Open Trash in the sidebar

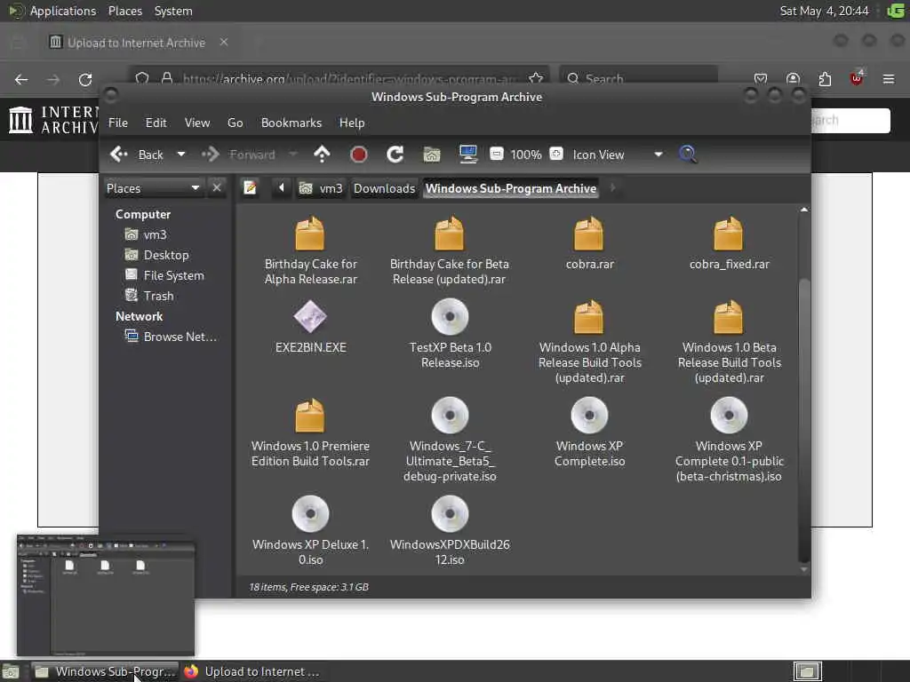click(x=149, y=296)
